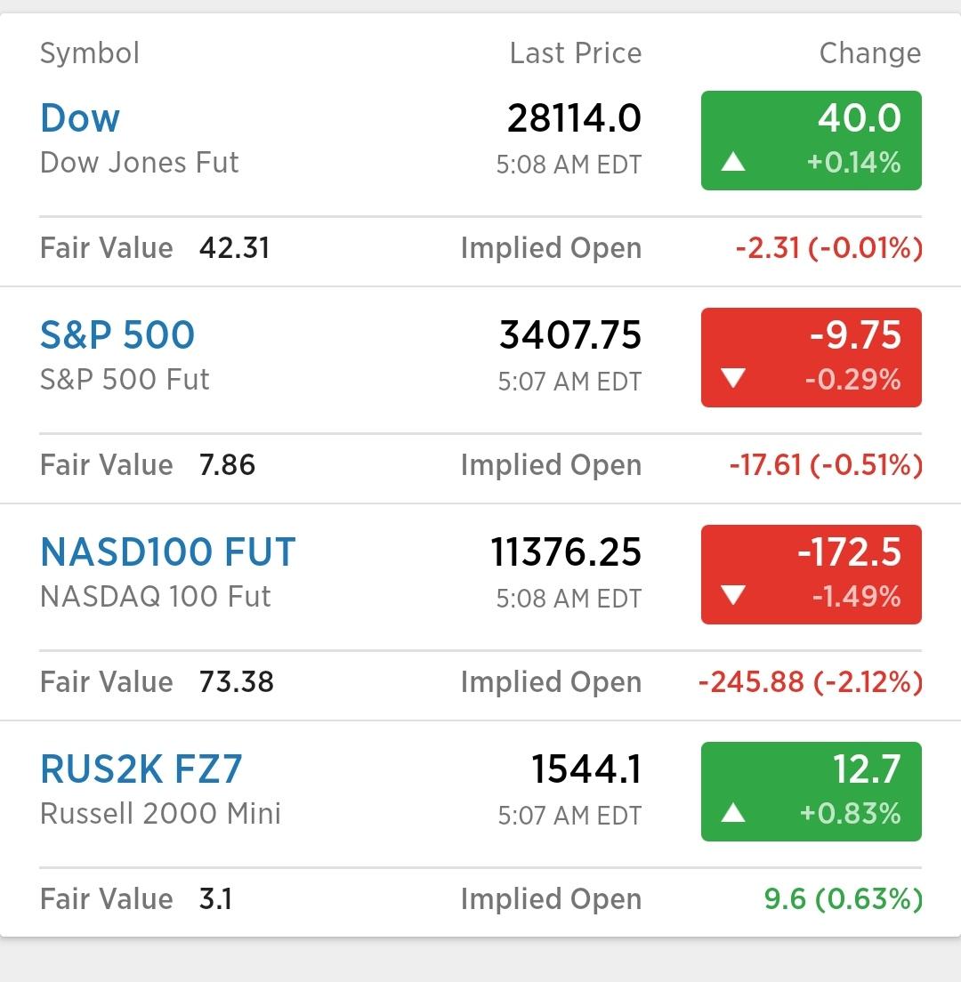This screenshot has width=961, height=982.
Task: Open the Dow futures symbol link
Action: [x=80, y=118]
